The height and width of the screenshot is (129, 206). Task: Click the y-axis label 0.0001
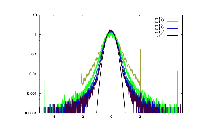[31, 113]
